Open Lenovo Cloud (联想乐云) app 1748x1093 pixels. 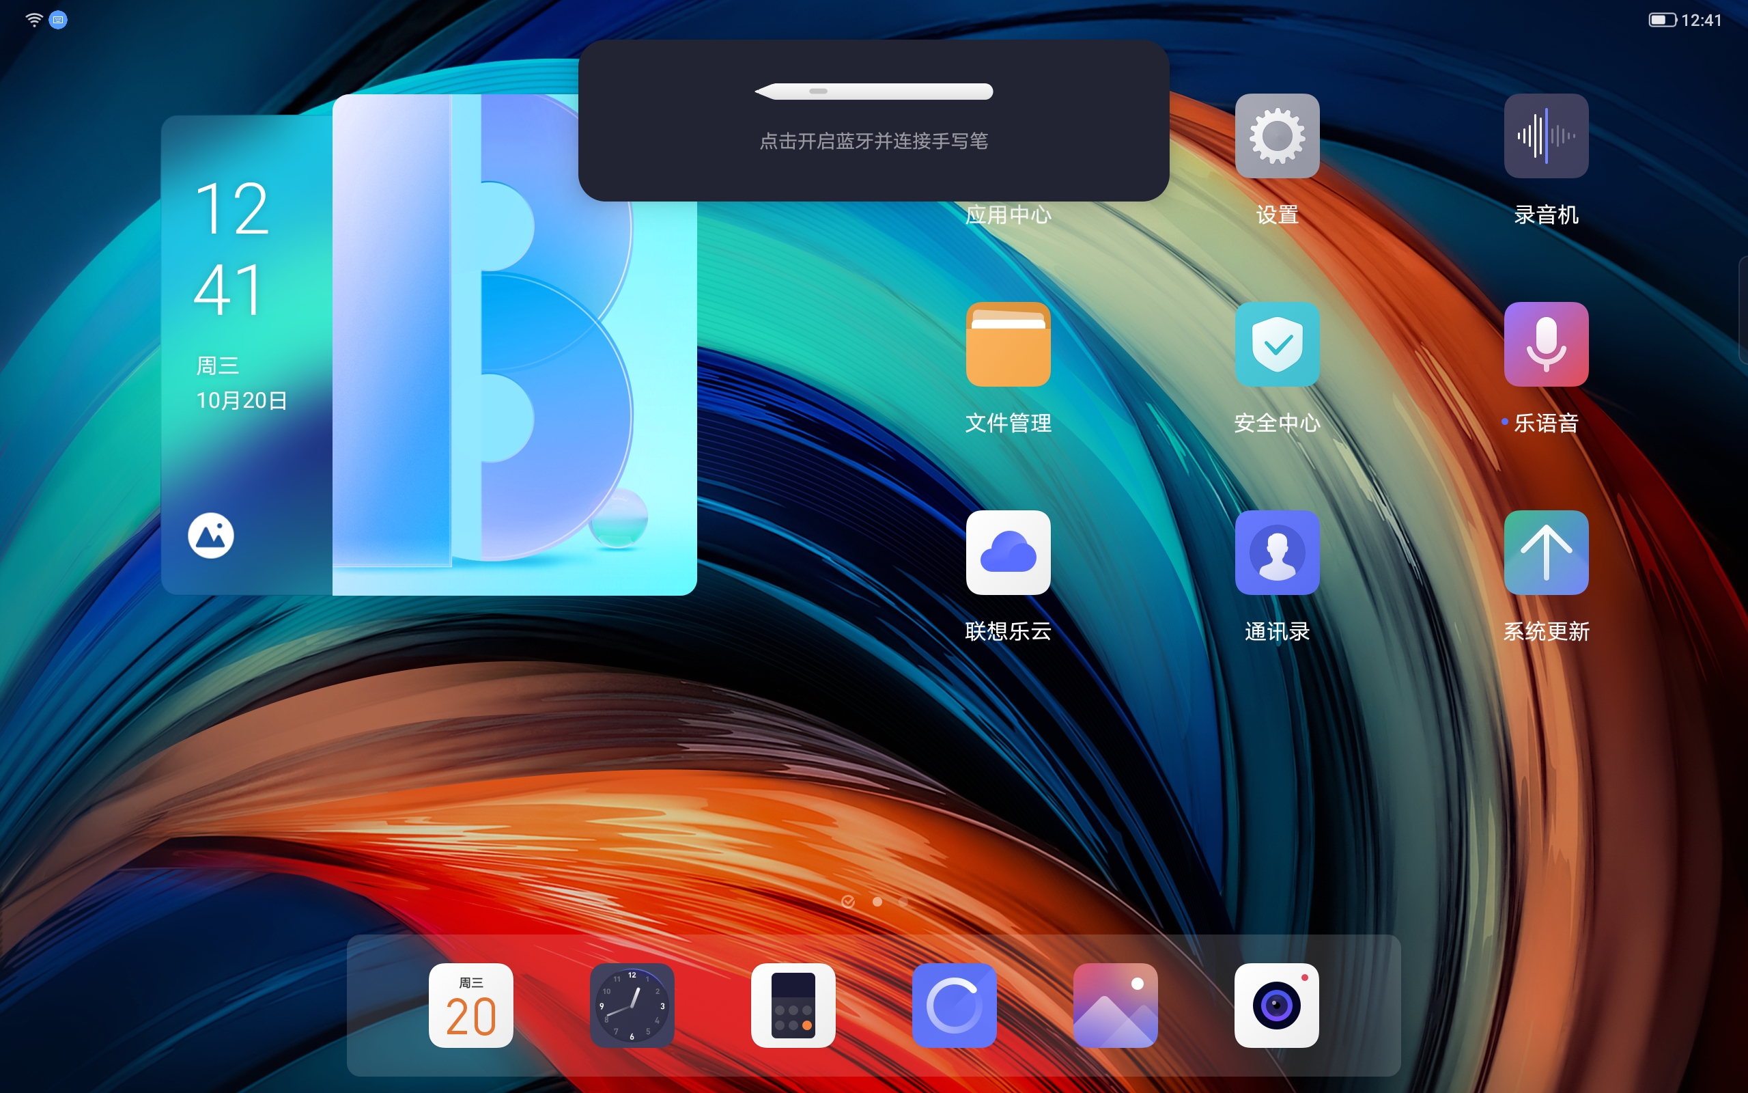pyautogui.click(x=1009, y=552)
